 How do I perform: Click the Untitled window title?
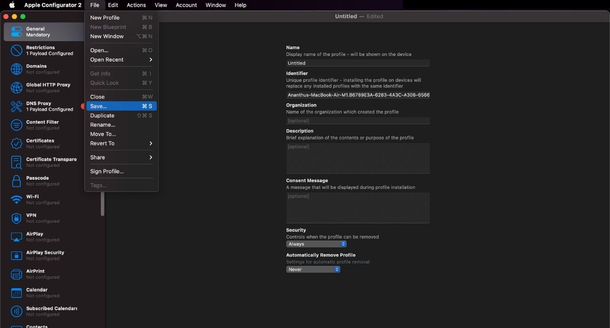[x=346, y=16]
